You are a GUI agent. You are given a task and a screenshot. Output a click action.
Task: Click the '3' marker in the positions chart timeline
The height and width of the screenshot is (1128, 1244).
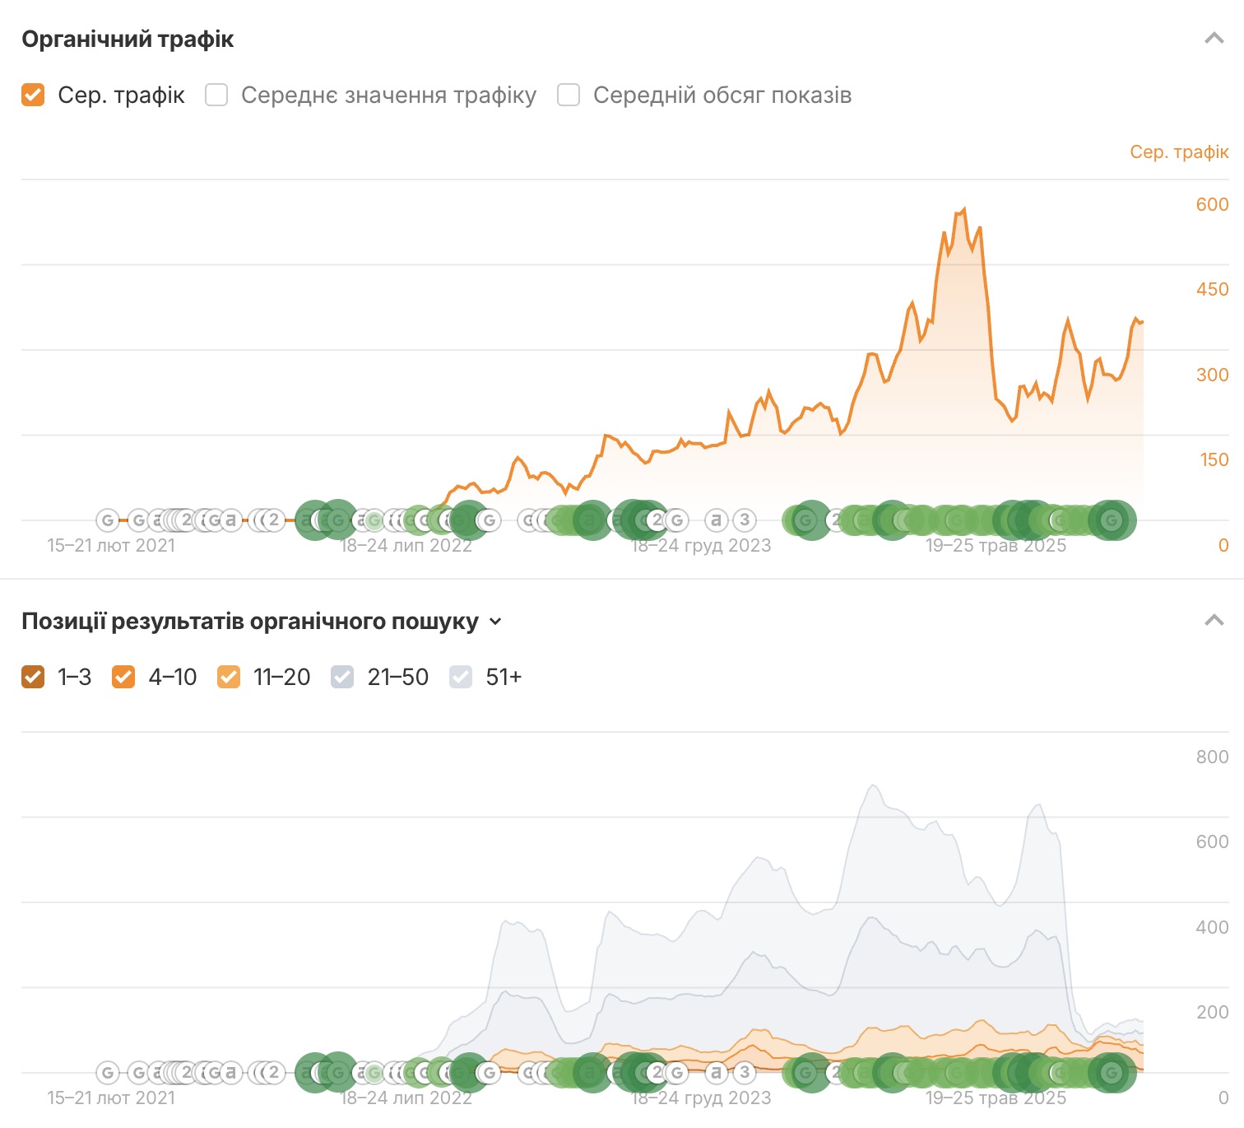click(x=745, y=1073)
